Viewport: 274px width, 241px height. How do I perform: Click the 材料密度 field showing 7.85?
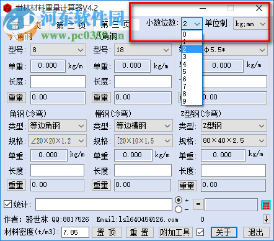point(75,232)
